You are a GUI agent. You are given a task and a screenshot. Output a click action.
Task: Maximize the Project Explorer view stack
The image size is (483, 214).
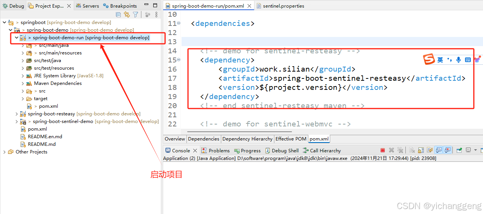click(x=155, y=6)
